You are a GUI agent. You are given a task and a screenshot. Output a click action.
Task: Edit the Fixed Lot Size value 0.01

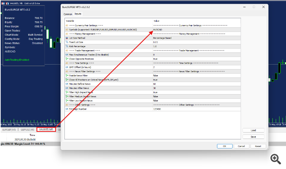pos(197,42)
